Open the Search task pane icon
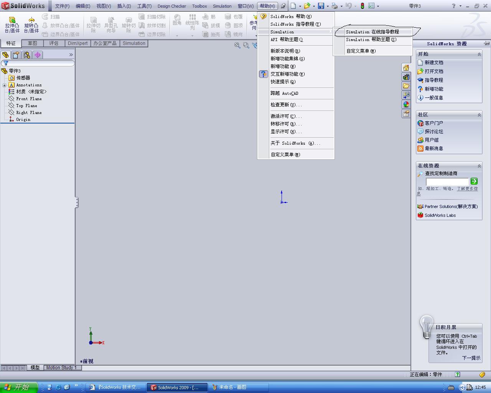The image size is (491, 393). [406, 95]
